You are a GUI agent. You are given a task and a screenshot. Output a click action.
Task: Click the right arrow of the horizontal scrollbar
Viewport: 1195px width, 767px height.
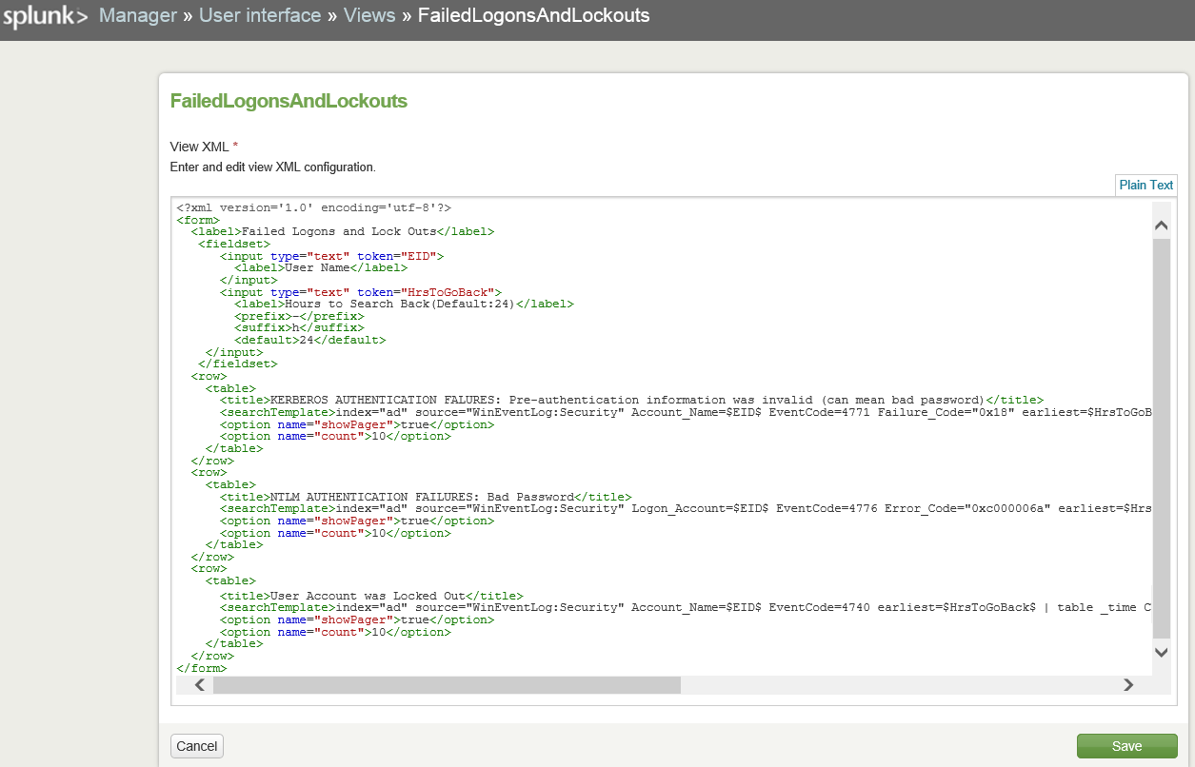coord(1128,684)
